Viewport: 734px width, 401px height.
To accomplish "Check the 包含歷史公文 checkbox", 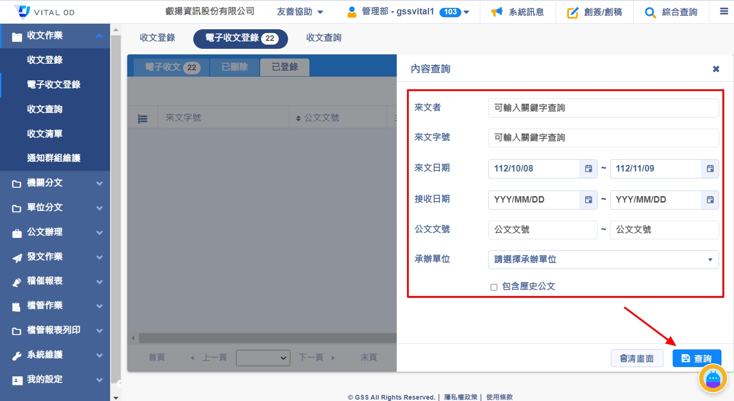I will [494, 287].
